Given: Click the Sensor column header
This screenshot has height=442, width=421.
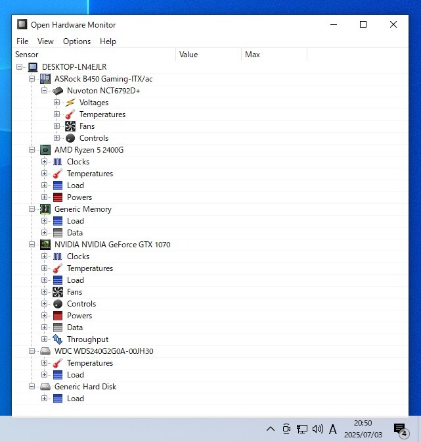Looking at the screenshot, I should [x=94, y=55].
